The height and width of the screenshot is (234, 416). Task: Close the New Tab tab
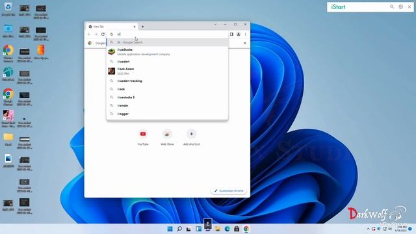135,27
